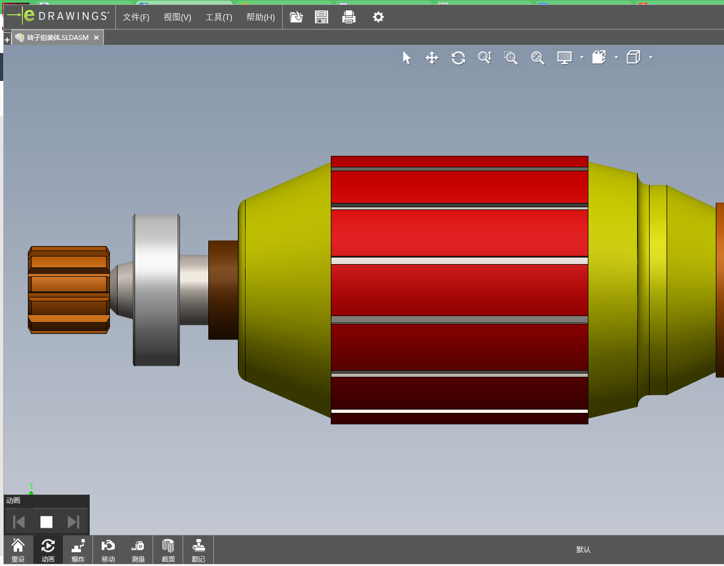Toggle the 动画 animation button

click(x=48, y=550)
